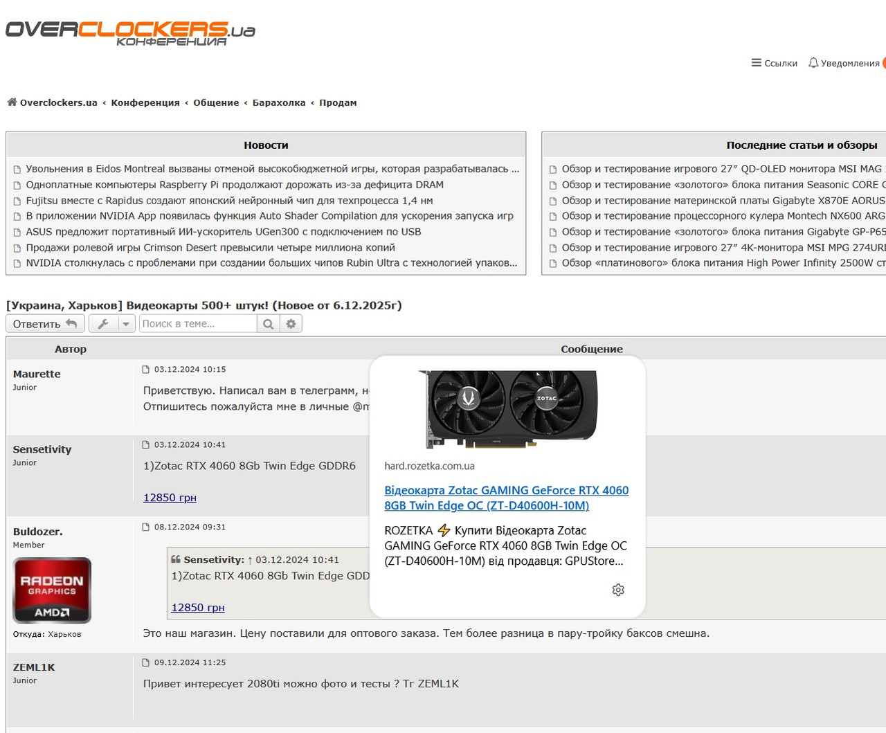The height and width of the screenshot is (733, 886).
Task: Open Buldozer.'s user profile
Action: pyautogui.click(x=38, y=532)
